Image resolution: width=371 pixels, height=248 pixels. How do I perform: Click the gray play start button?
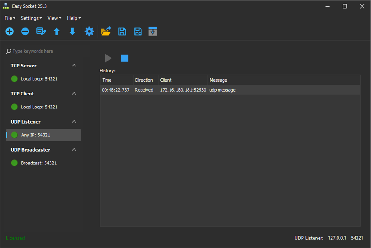point(108,58)
